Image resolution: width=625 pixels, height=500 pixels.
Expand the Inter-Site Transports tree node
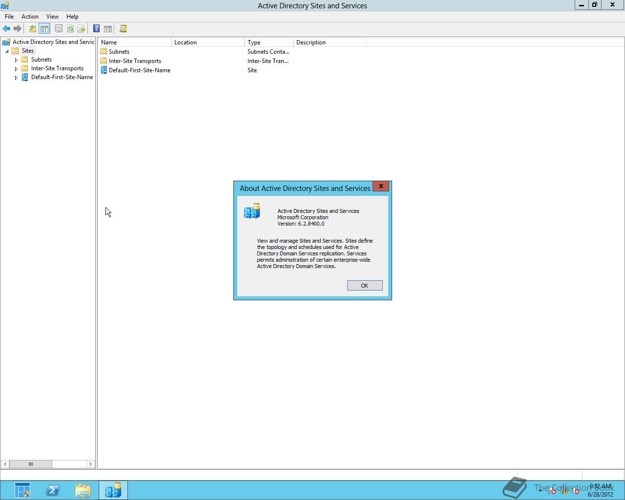[16, 69]
